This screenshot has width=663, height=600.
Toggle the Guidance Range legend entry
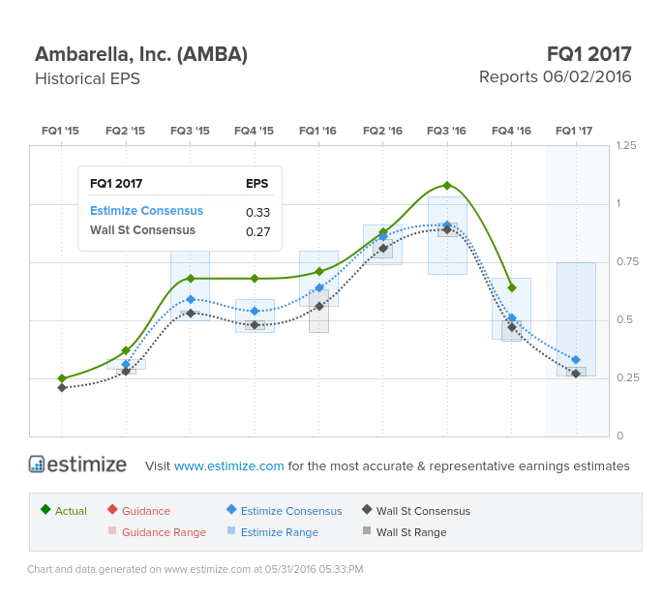tap(157, 532)
